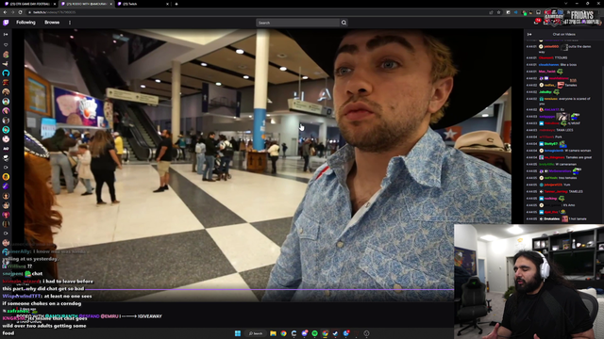Open the notifications inbox with red badge
This screenshot has width=604, height=339.
(536, 22)
